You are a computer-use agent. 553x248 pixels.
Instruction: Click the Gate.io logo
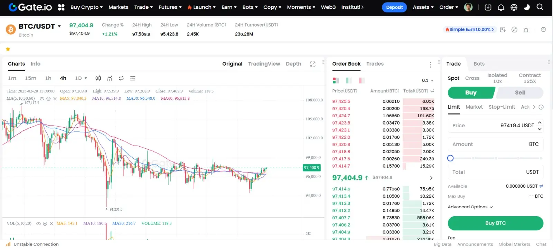click(x=30, y=7)
